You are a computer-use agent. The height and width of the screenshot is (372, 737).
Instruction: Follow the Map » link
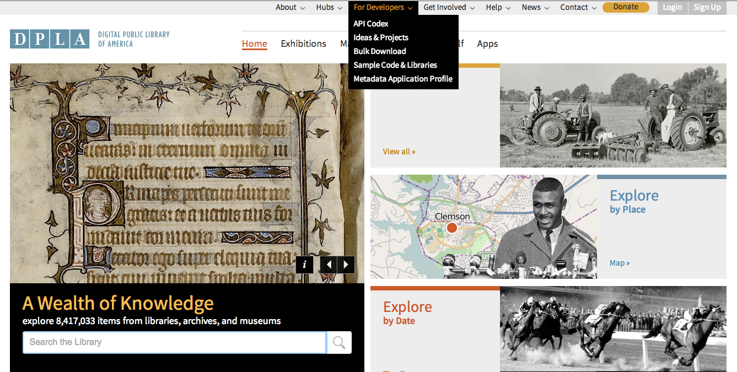(620, 263)
